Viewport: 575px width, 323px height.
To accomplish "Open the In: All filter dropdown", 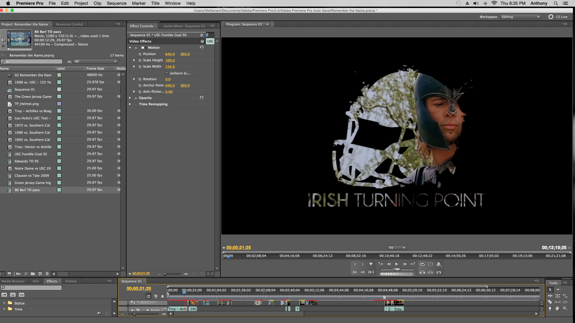I will coord(95,61).
